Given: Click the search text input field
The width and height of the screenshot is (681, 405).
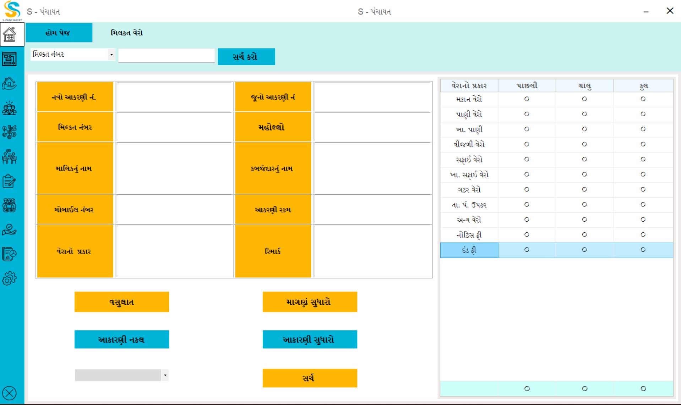Looking at the screenshot, I should click(167, 56).
